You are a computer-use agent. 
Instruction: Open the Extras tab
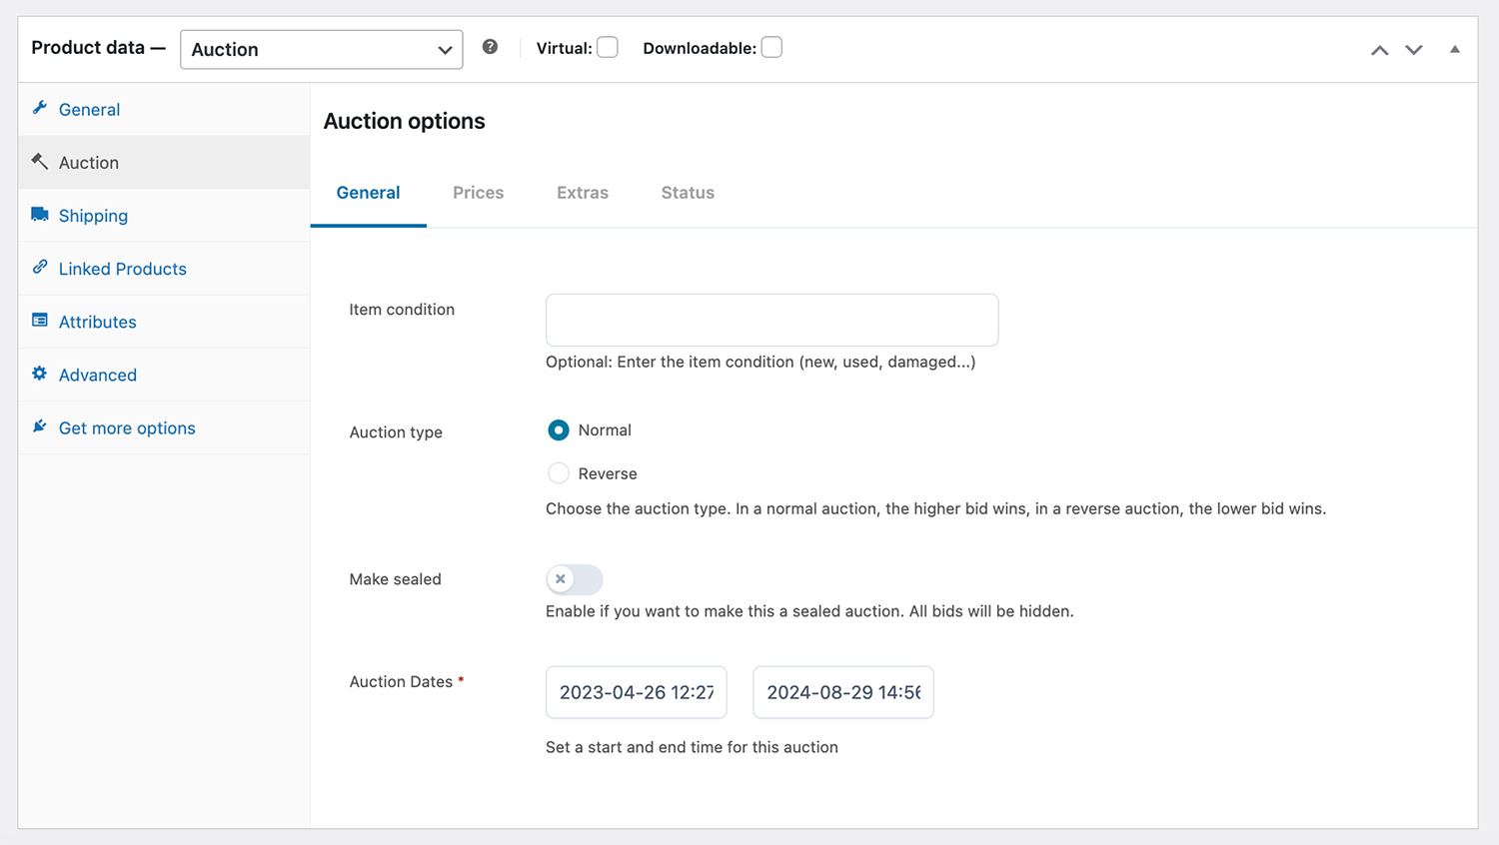[583, 193]
